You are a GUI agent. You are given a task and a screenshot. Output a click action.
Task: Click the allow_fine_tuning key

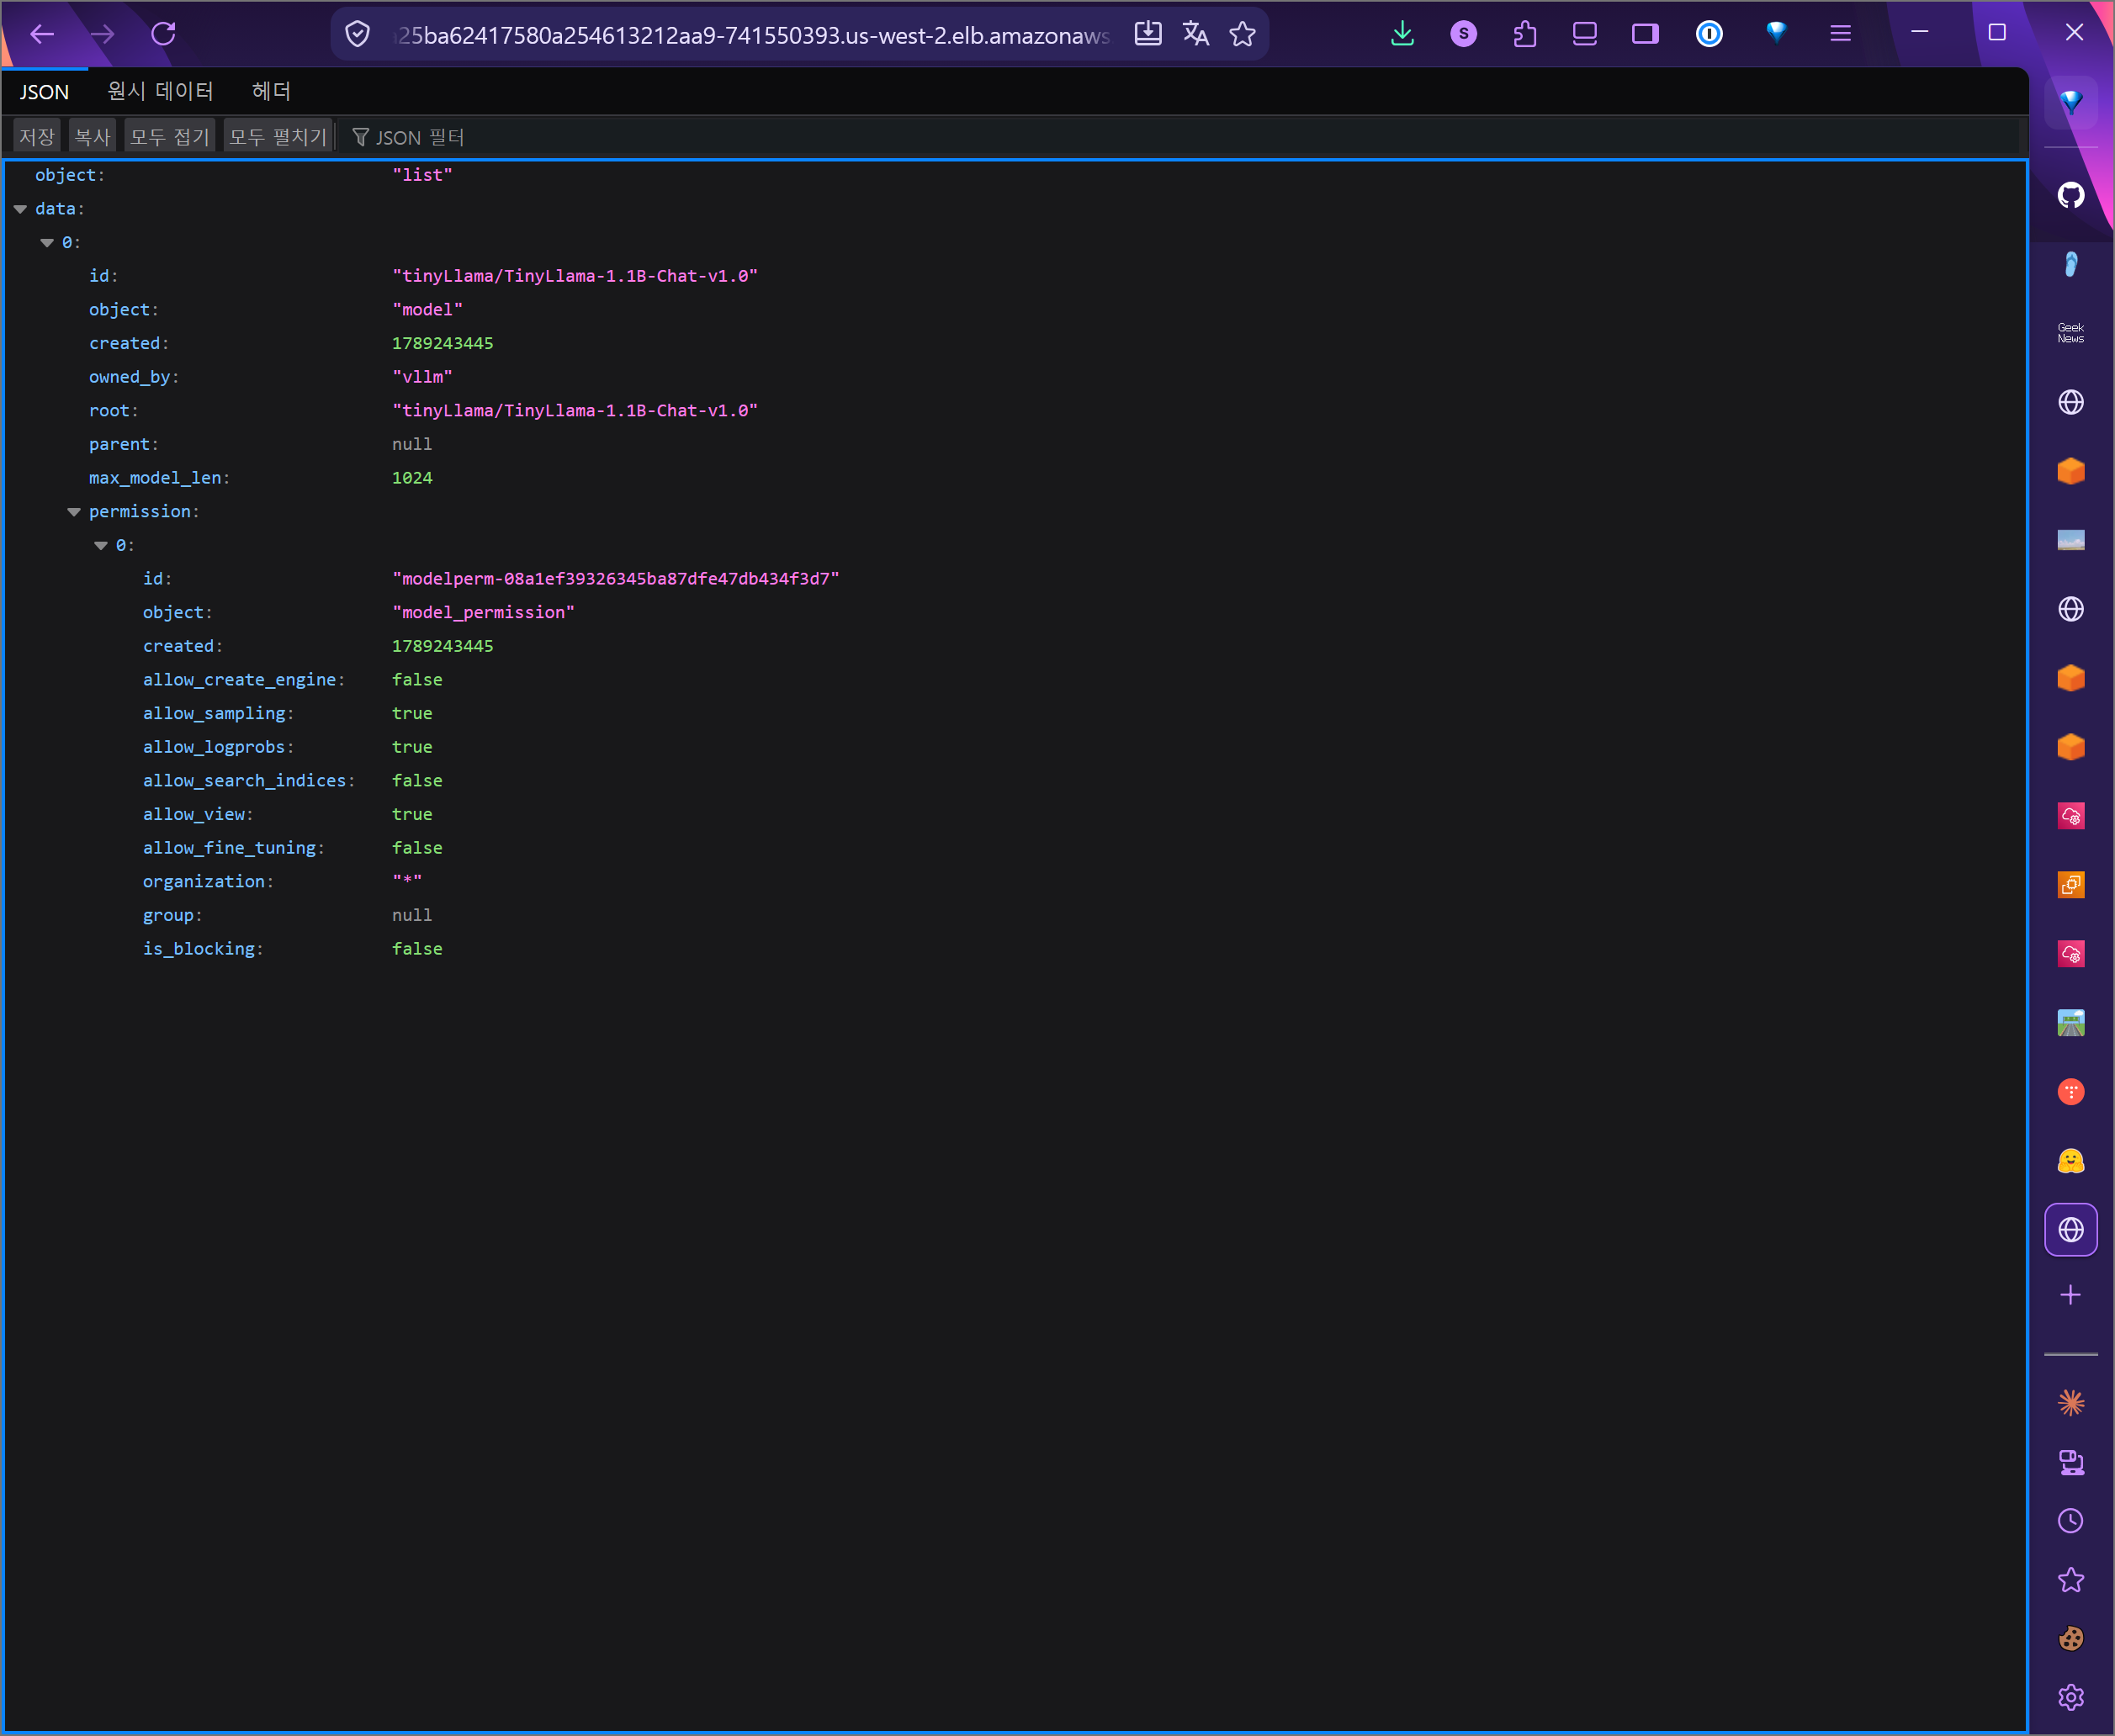[233, 848]
